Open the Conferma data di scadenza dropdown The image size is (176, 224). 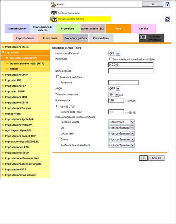[121, 145]
